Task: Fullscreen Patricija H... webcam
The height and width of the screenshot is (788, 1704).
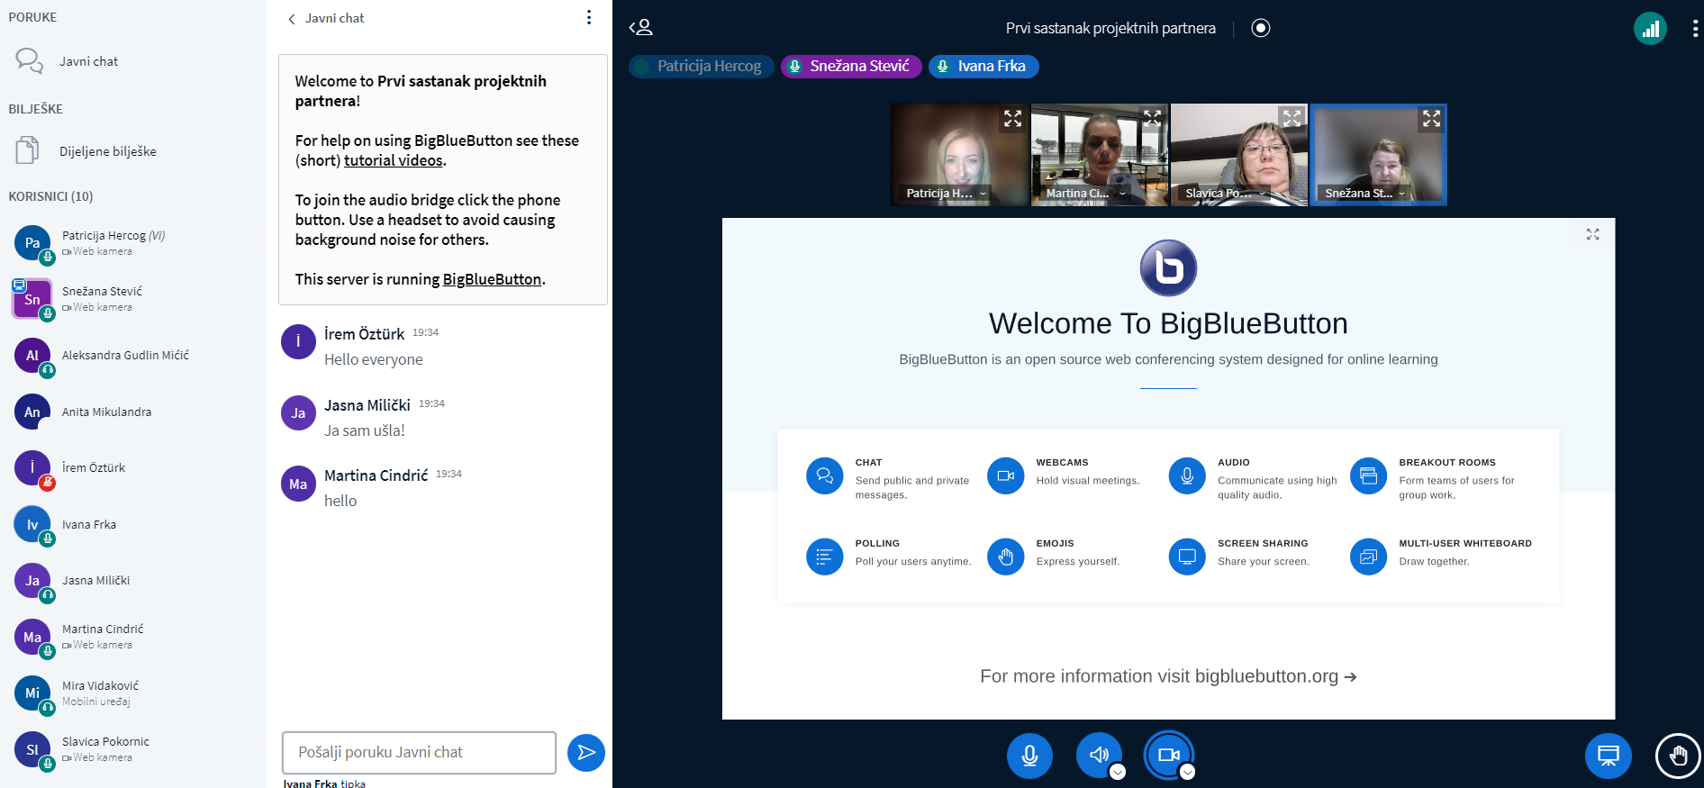Action: [x=1013, y=119]
